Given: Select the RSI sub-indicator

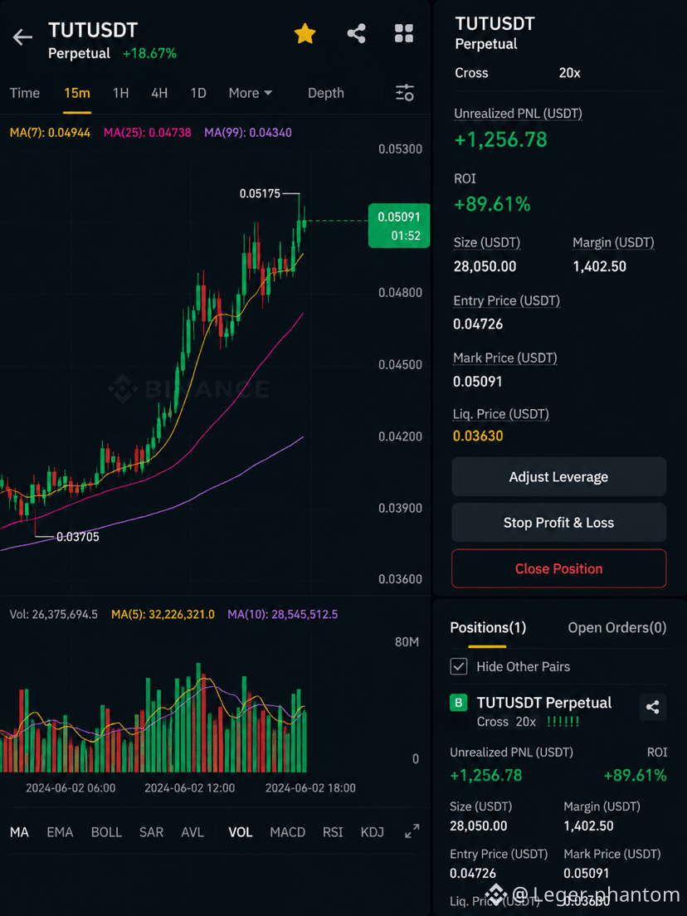Looking at the screenshot, I should [333, 832].
